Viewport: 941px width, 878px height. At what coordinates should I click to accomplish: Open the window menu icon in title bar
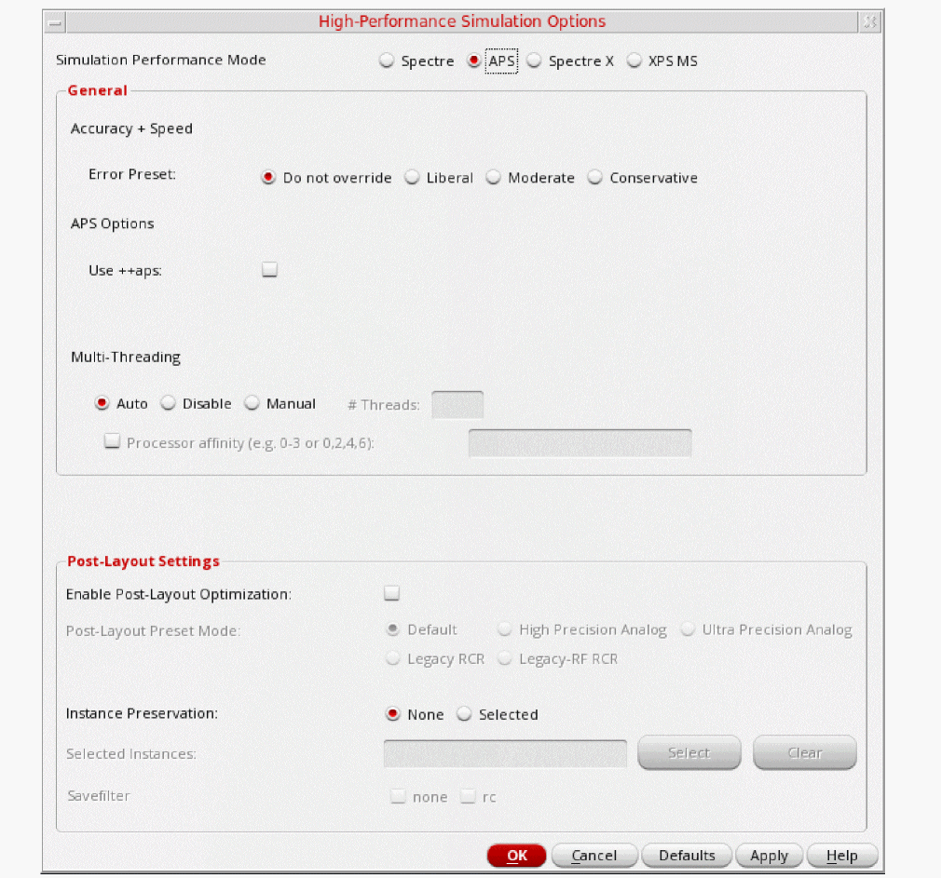(55, 22)
